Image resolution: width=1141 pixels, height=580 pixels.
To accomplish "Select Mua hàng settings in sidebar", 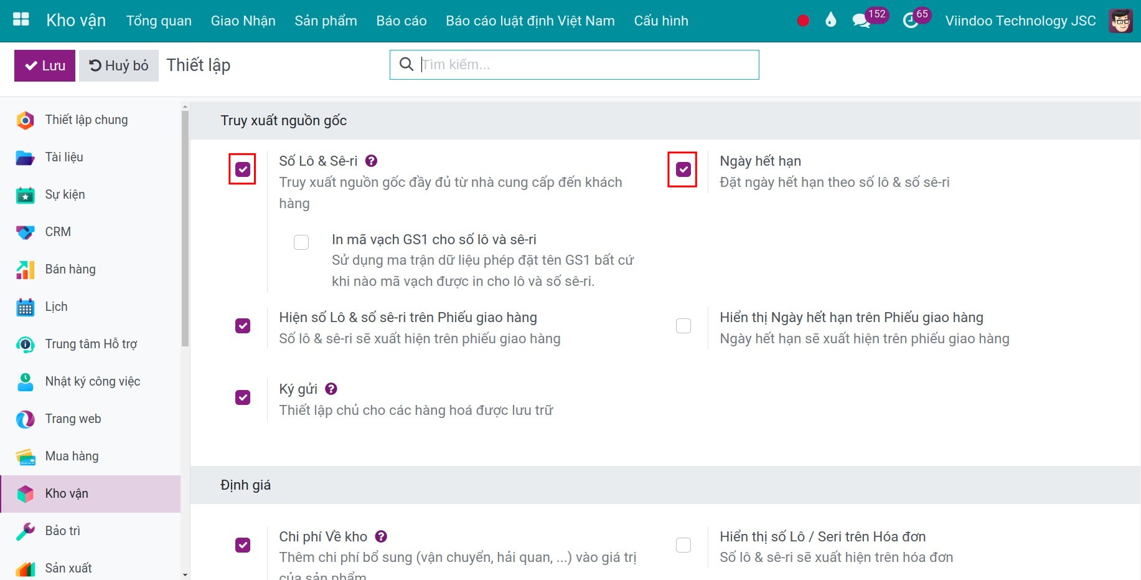I will pos(91,456).
